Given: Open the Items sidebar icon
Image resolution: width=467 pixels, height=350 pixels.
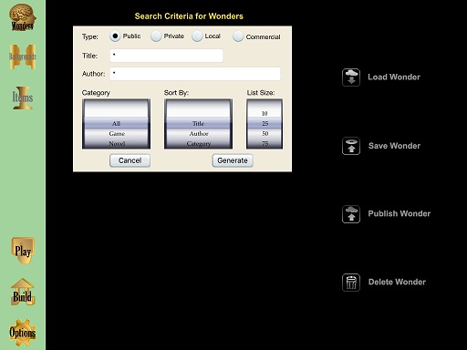Looking at the screenshot, I should click(x=23, y=98).
